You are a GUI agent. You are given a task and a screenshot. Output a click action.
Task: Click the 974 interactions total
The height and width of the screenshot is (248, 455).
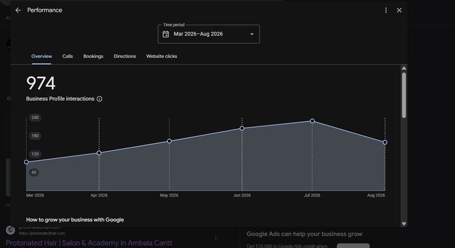(40, 83)
